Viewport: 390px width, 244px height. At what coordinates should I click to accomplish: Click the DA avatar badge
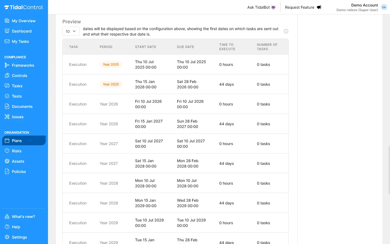point(384,7)
